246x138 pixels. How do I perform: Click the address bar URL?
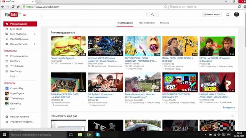point(43,7)
